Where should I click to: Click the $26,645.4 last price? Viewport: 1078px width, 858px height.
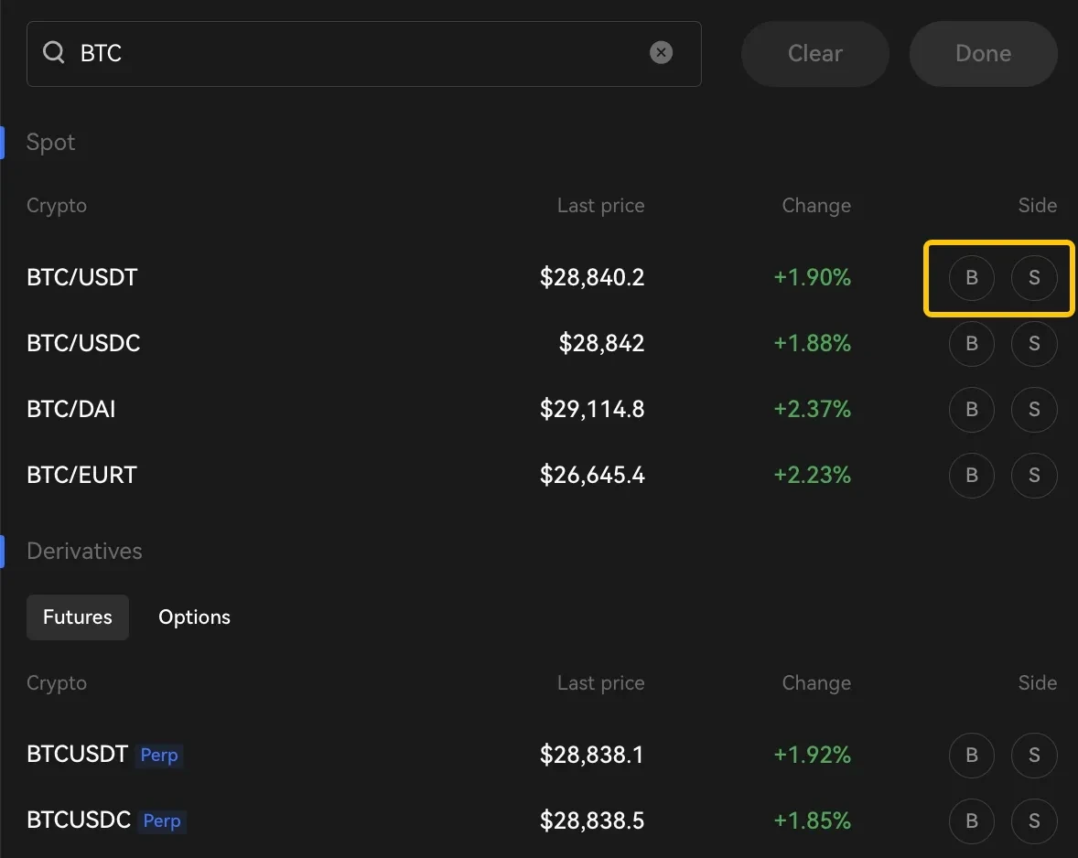592,476
